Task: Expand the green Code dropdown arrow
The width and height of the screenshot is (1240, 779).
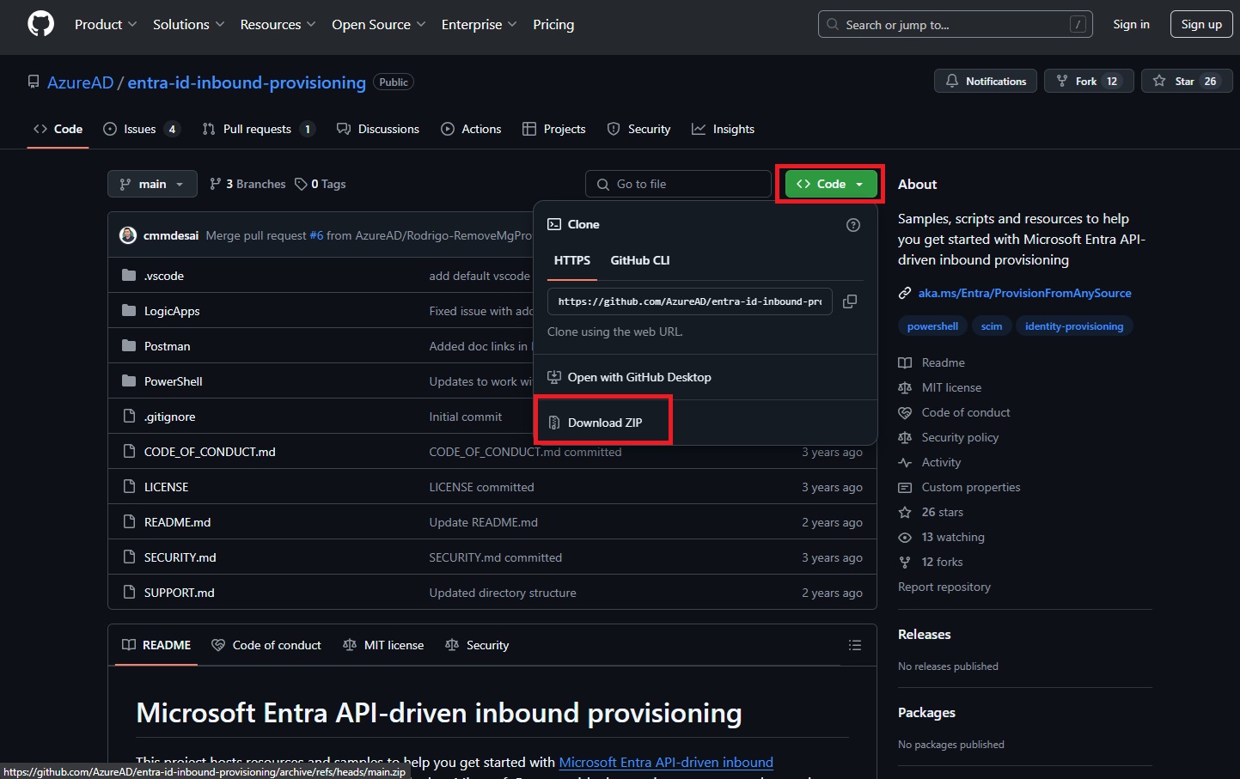Action: [860, 184]
